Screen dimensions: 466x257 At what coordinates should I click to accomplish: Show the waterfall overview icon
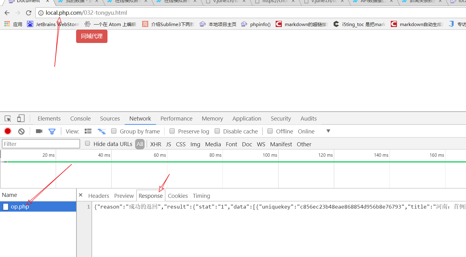click(101, 131)
